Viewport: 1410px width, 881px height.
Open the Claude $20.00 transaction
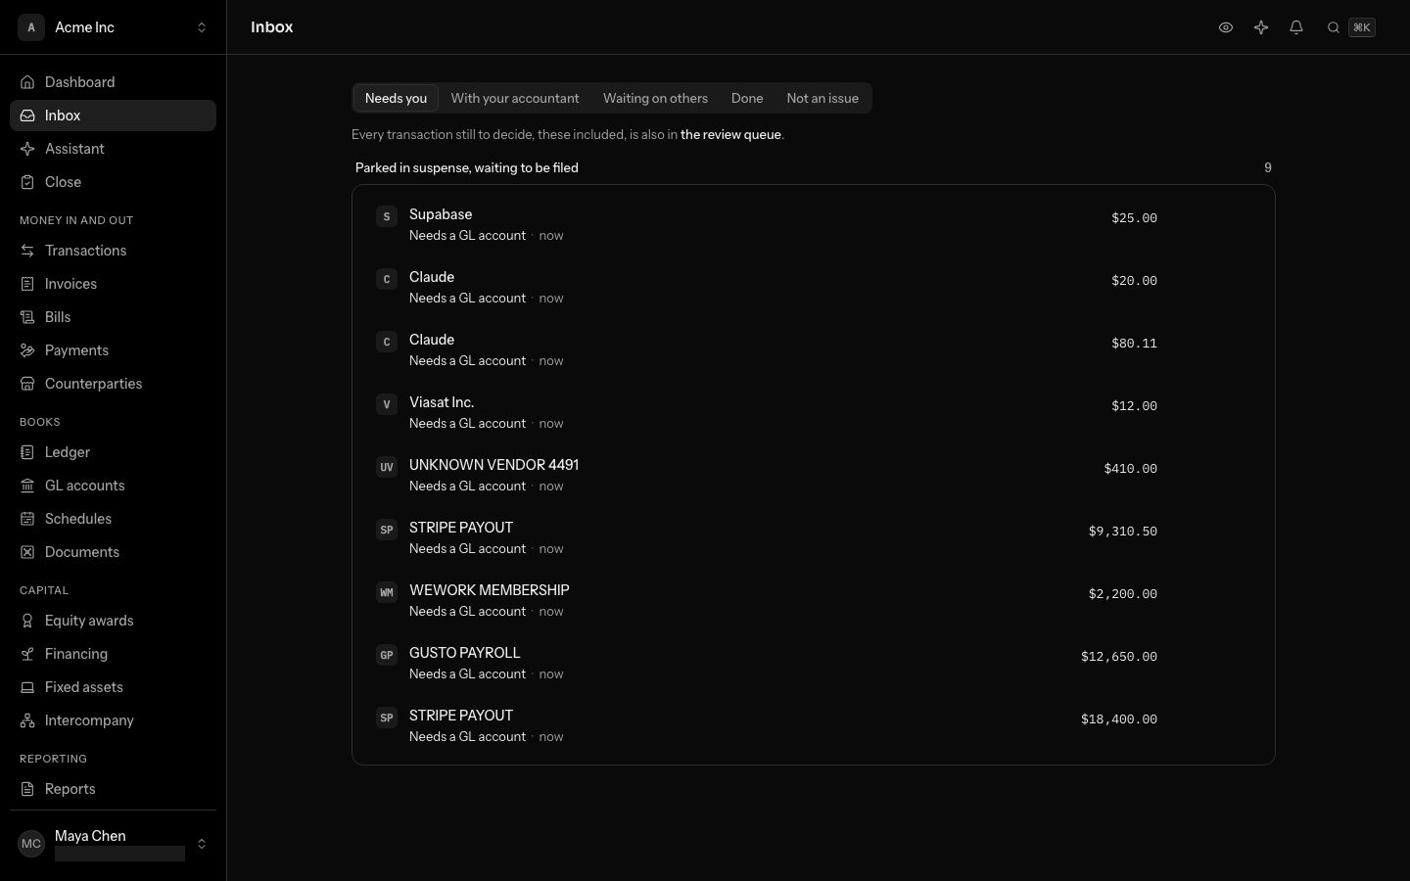(813, 287)
